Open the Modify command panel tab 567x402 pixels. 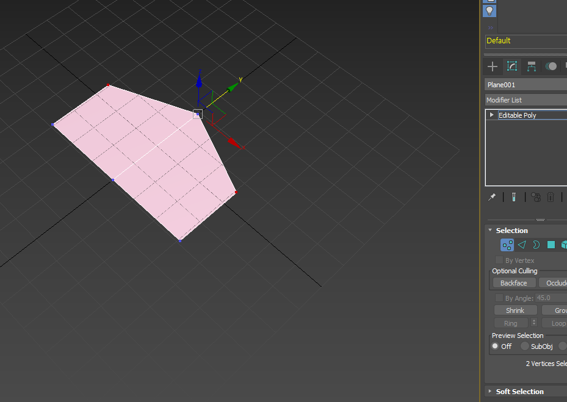(x=512, y=66)
